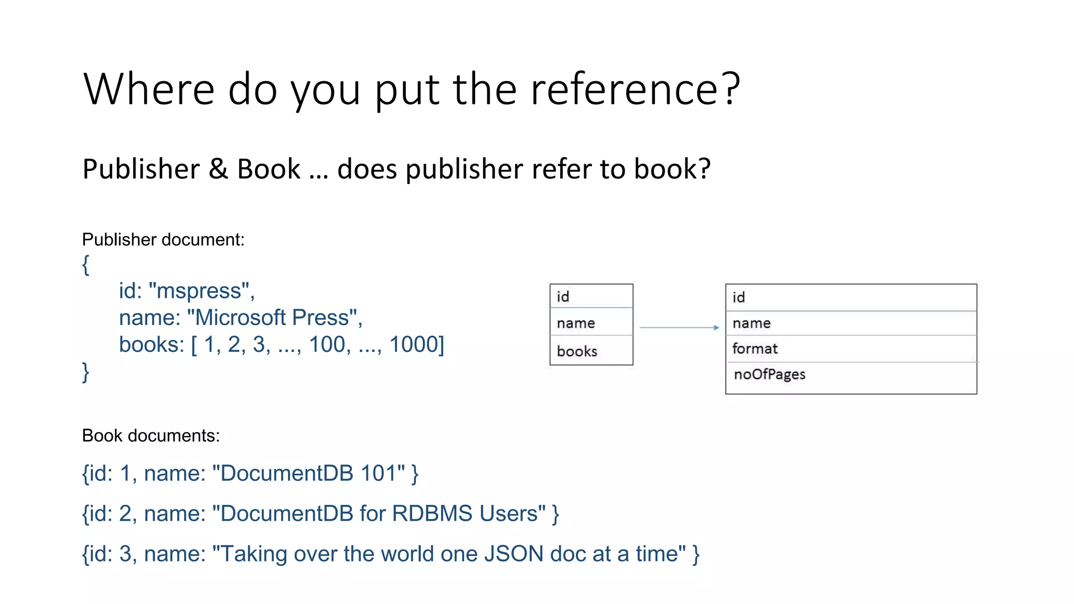Click the line id: "mspress"
Image resolution: width=1074 pixels, height=604 pixels.
(187, 290)
